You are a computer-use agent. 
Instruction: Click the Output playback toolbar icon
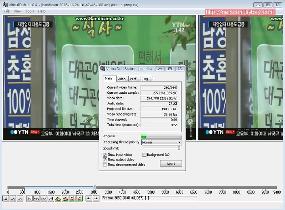pos(20,199)
